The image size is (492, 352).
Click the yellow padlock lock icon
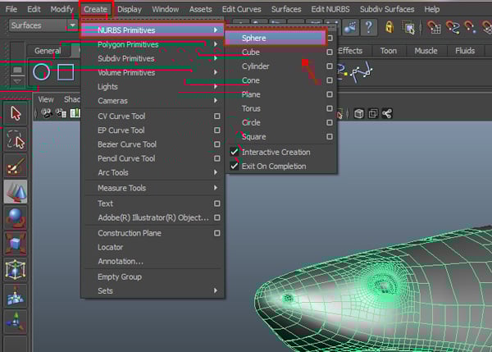[x=388, y=26]
